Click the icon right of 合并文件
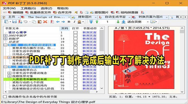The height and width of the screenshot is (104, 188). click(76, 12)
